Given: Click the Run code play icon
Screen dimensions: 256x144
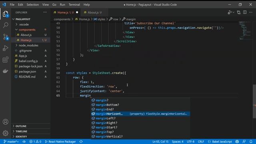Looking at the screenshot, I should point(230,12).
